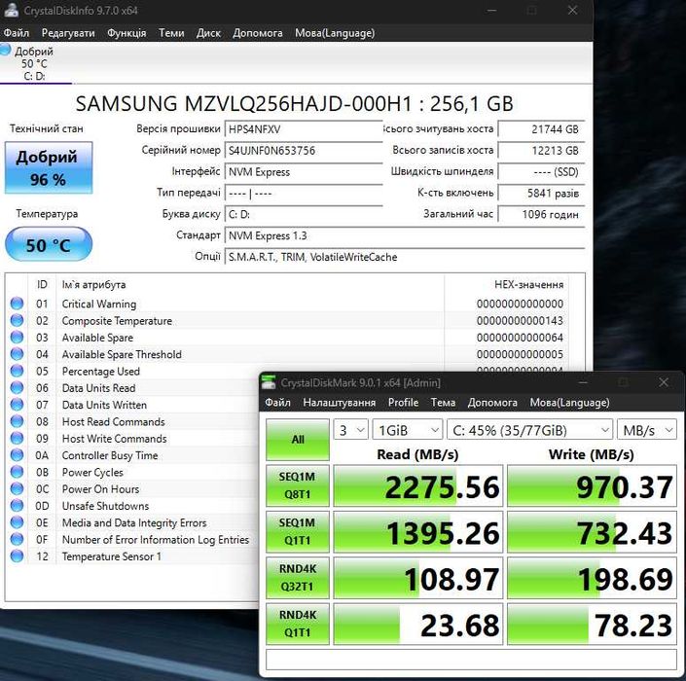
Task: Select the Добрий 50 °C C: D: disk tab
Action: 34,63
